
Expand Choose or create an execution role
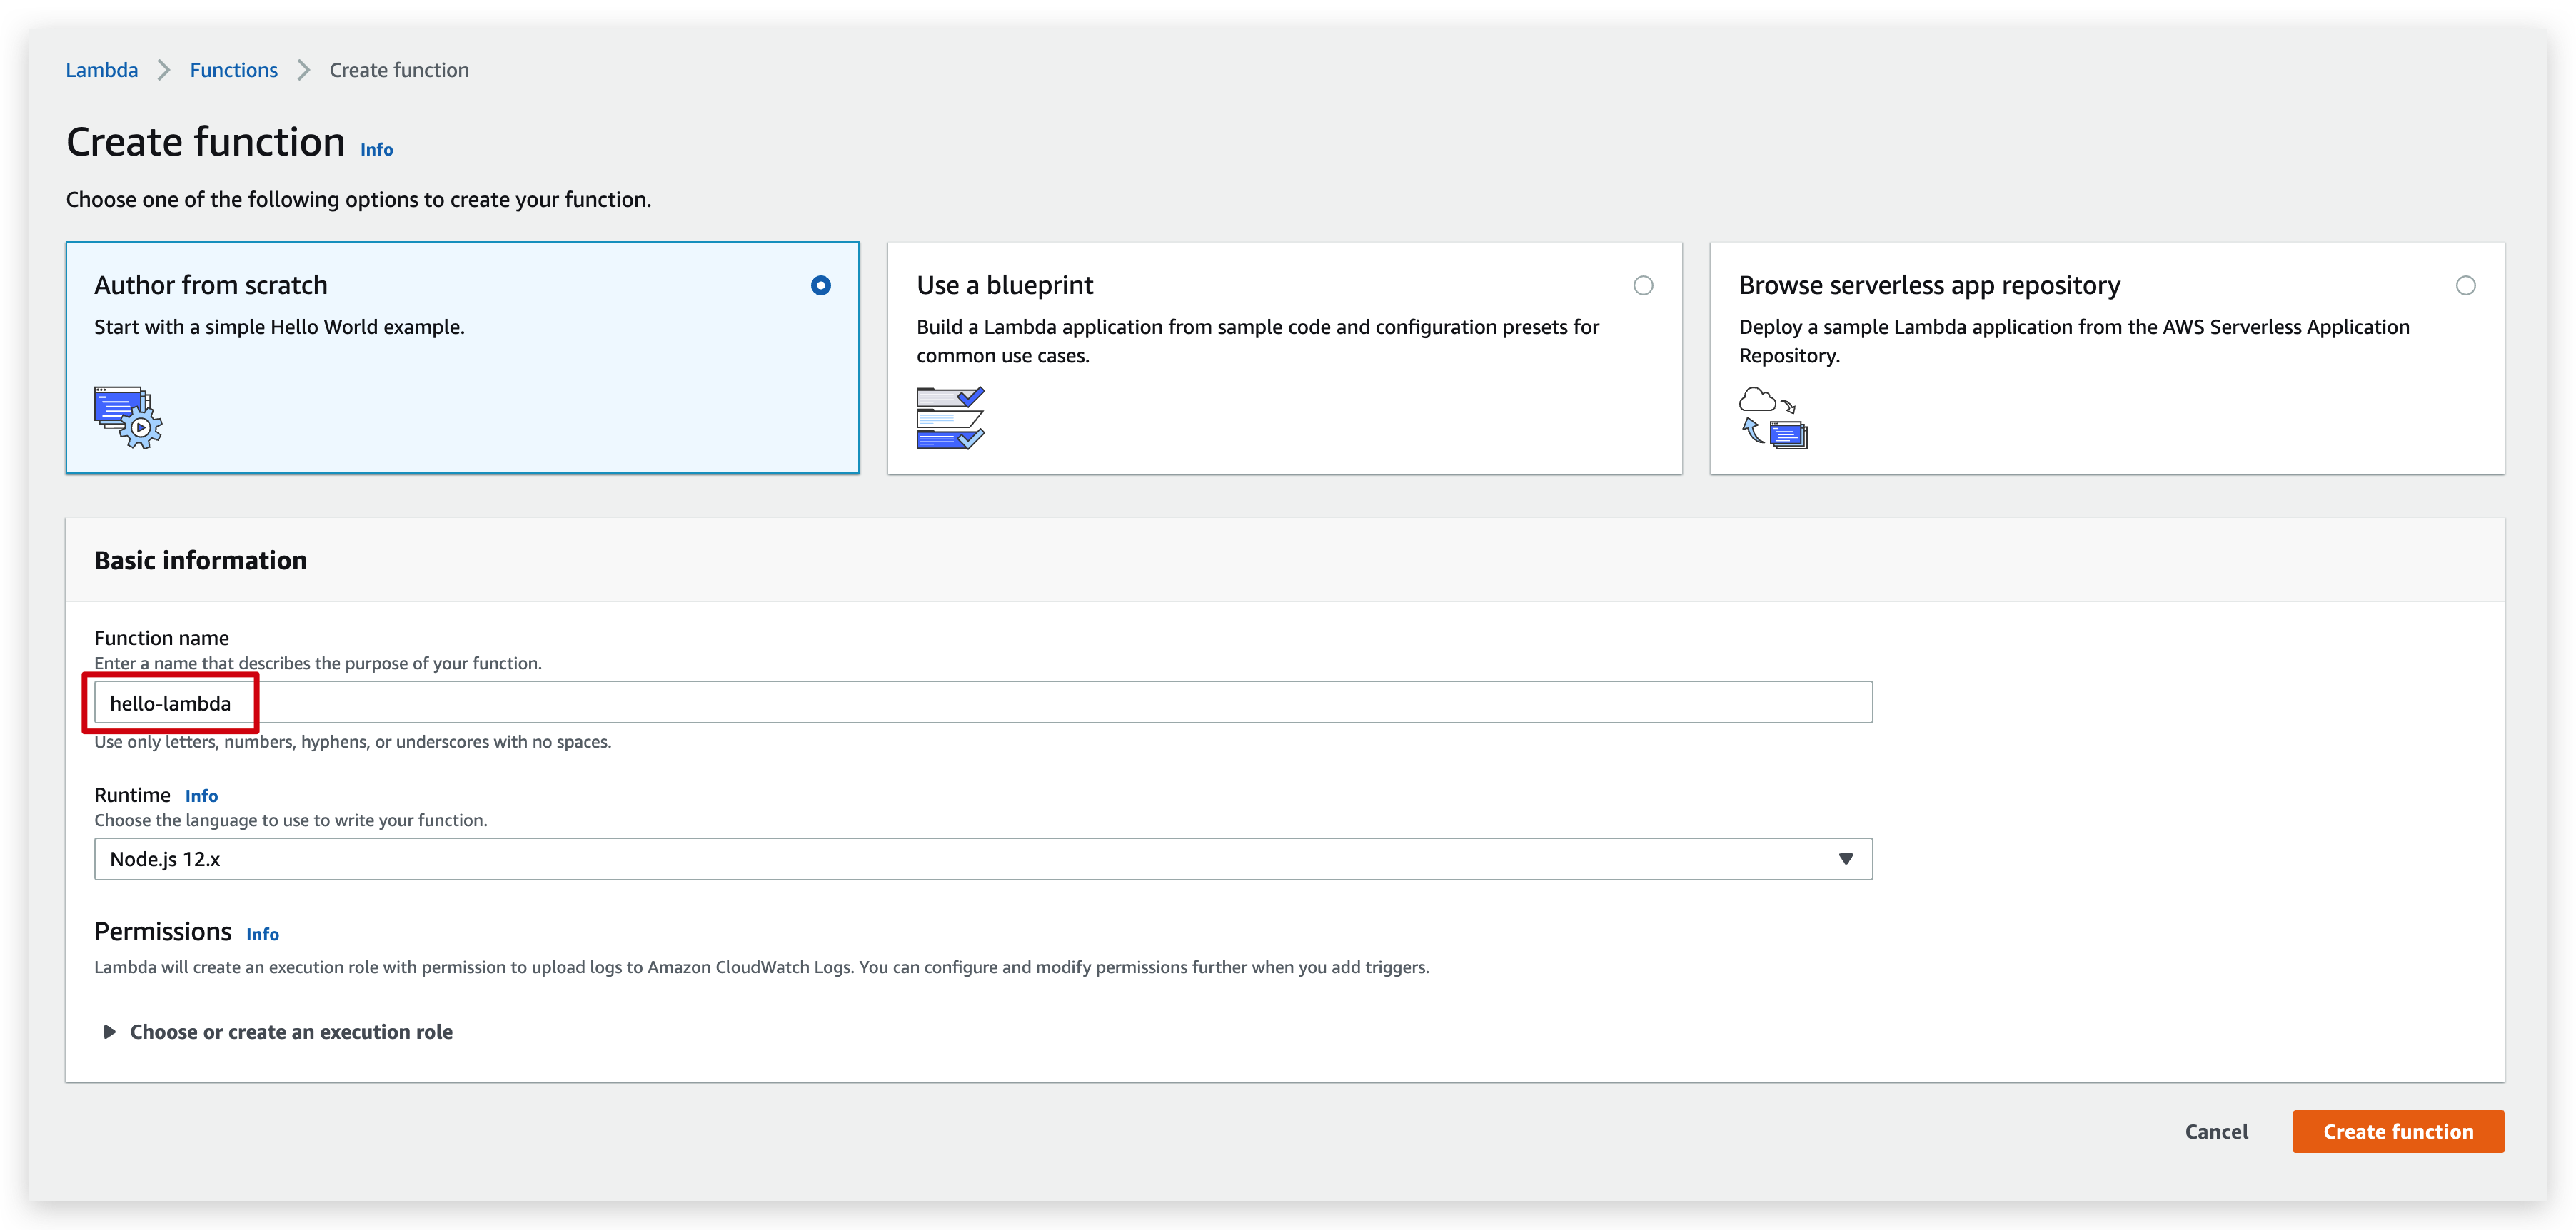[279, 1032]
